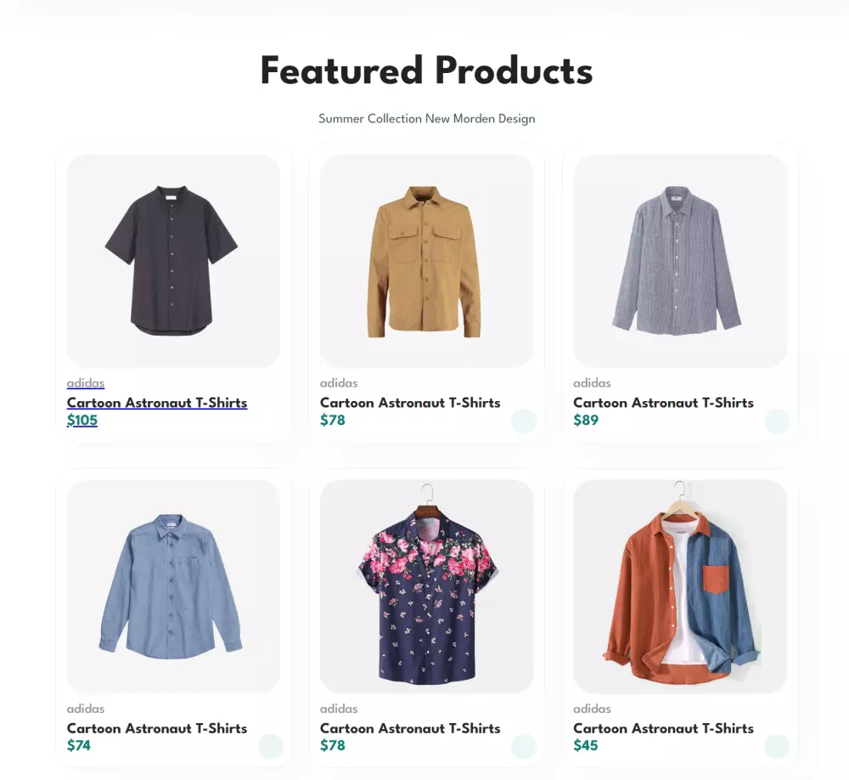
Task: Click the Featured Products heading
Action: [426, 71]
